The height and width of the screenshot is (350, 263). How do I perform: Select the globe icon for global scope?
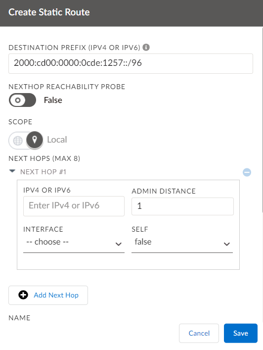18,141
